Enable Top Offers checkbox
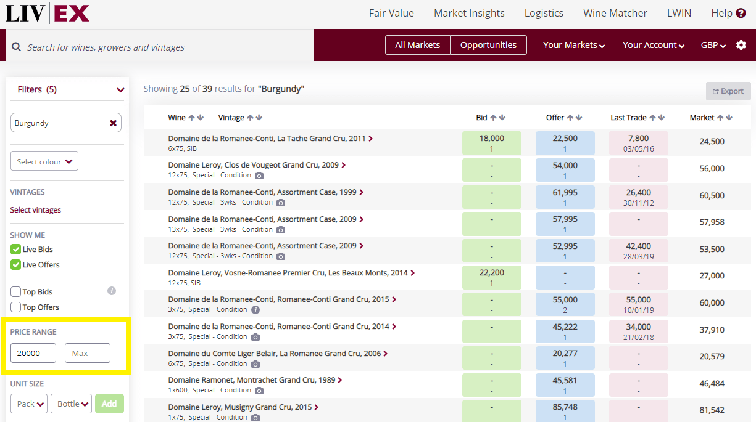 pos(16,307)
